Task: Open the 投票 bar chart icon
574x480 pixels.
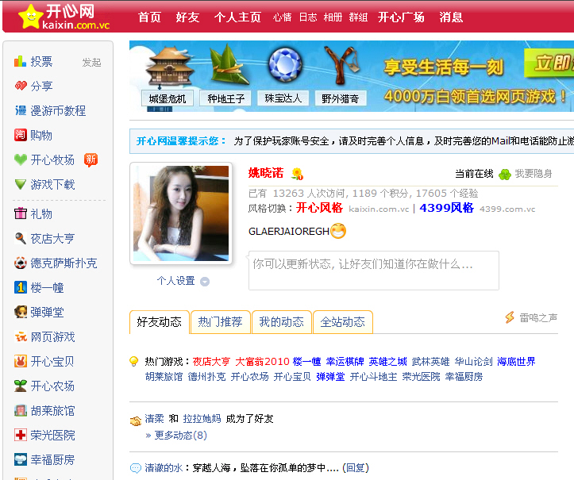Action: pos(20,61)
